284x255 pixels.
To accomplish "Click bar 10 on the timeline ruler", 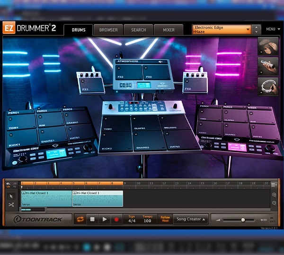I will (138, 183).
